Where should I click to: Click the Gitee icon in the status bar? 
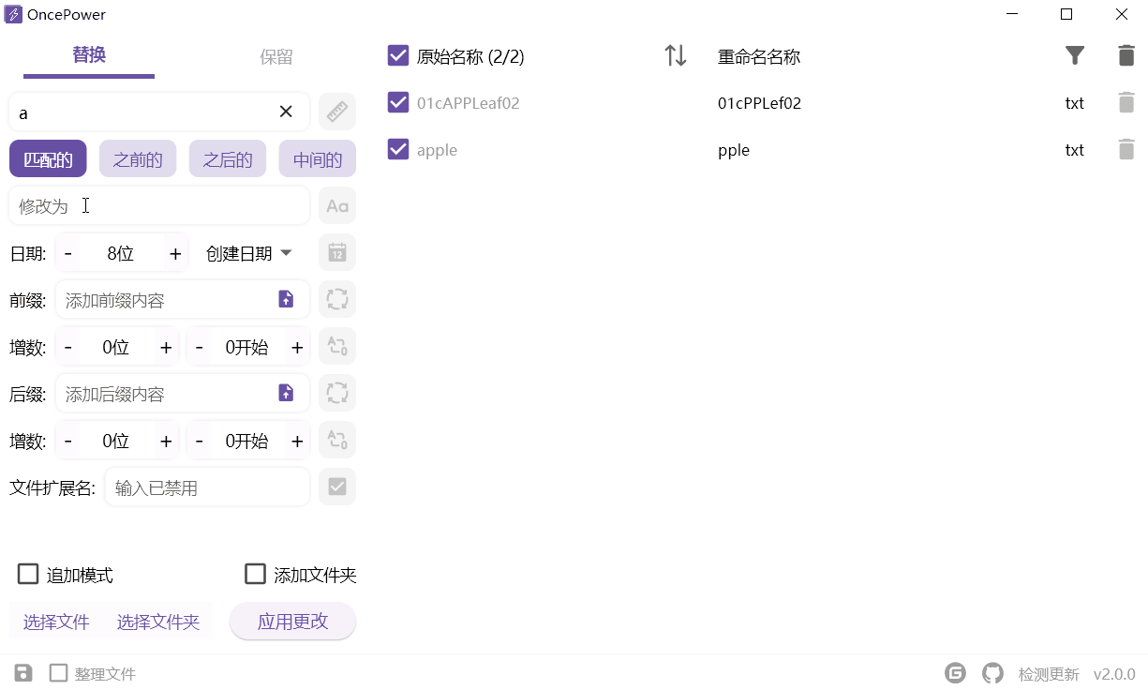pos(955,673)
